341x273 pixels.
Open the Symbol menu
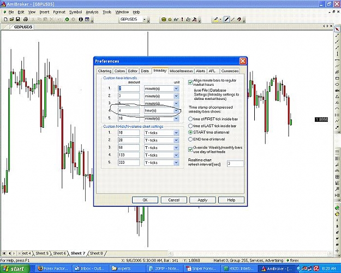click(75, 12)
